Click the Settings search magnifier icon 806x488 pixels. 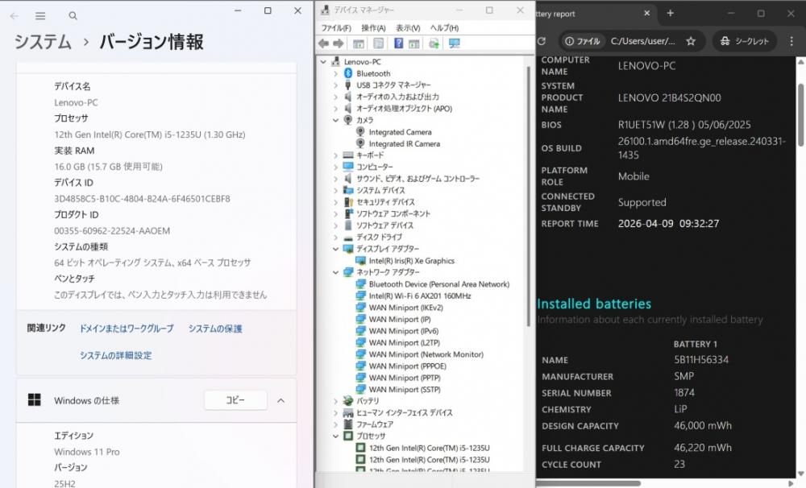[73, 15]
